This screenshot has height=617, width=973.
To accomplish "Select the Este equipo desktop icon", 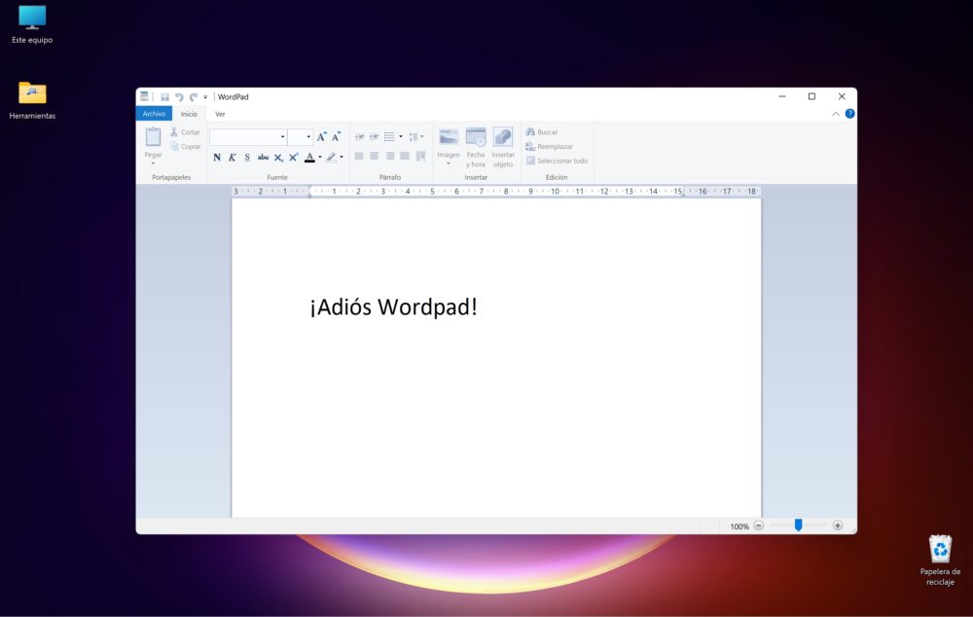I will click(x=32, y=25).
